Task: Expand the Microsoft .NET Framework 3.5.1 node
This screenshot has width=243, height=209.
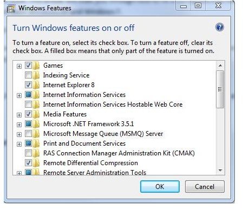Action: click(19, 125)
